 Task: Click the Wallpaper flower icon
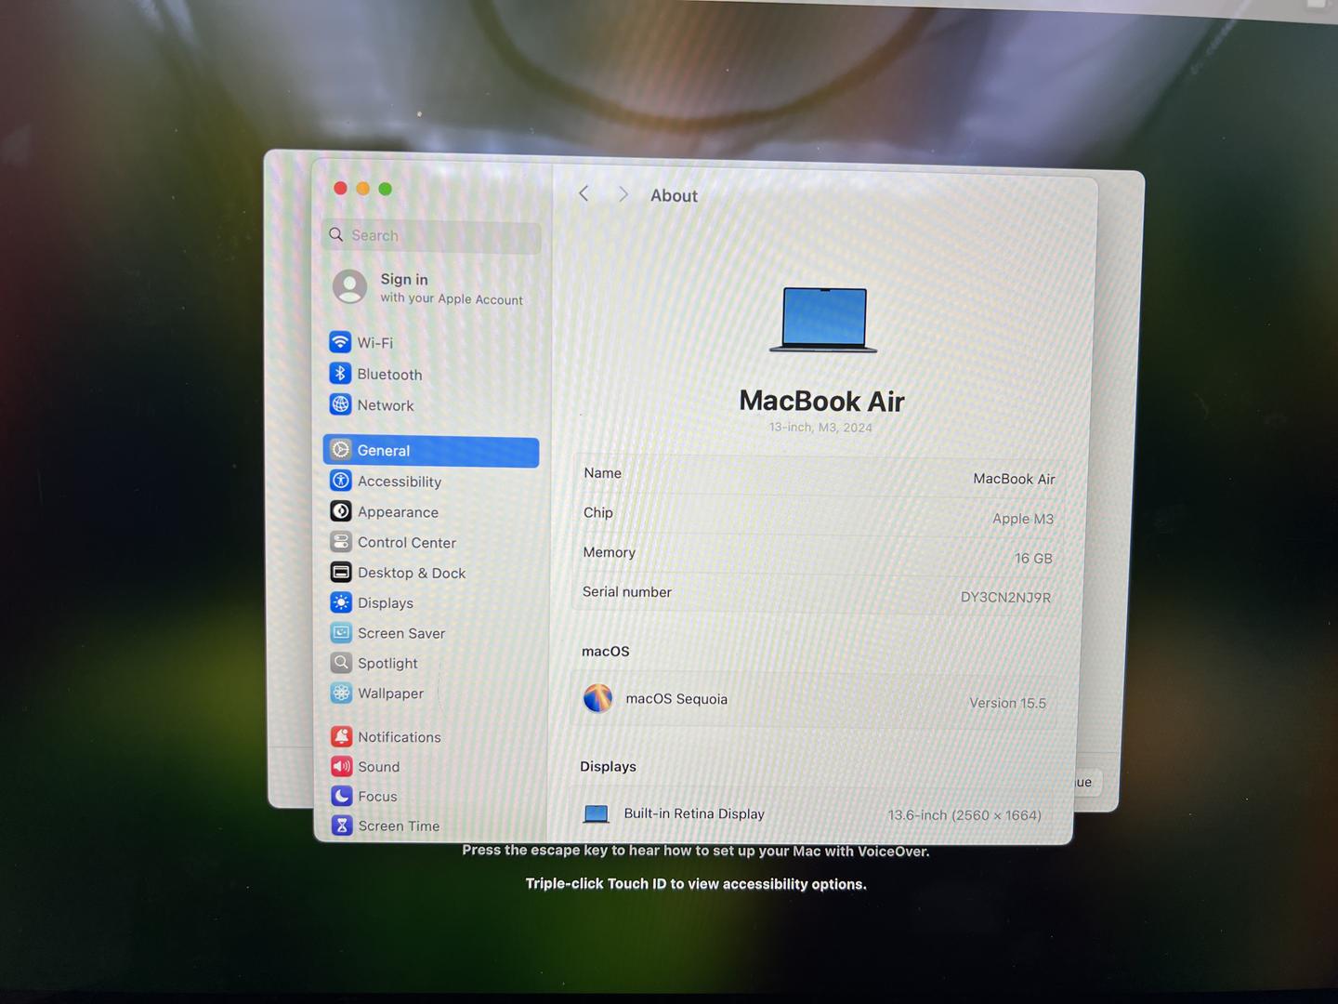click(341, 693)
